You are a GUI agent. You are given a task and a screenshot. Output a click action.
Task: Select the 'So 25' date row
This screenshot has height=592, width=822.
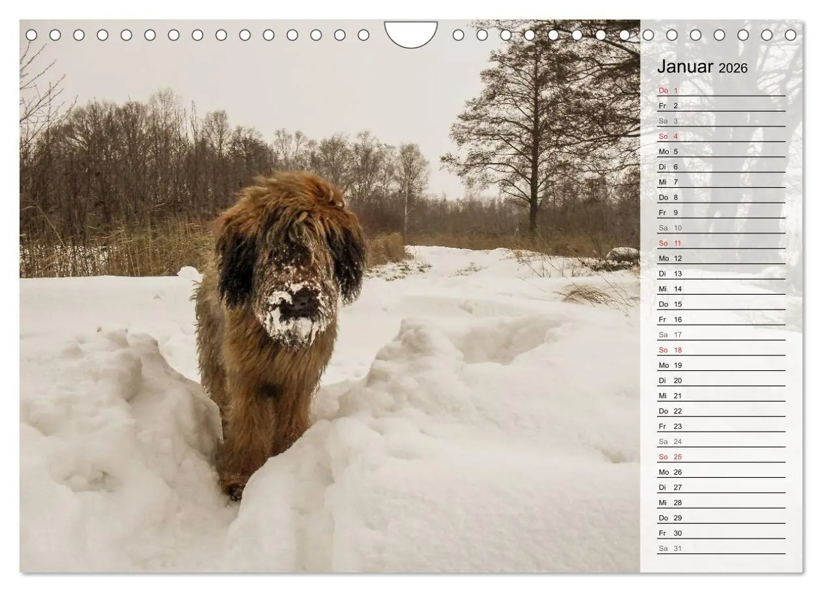[x=721, y=457]
